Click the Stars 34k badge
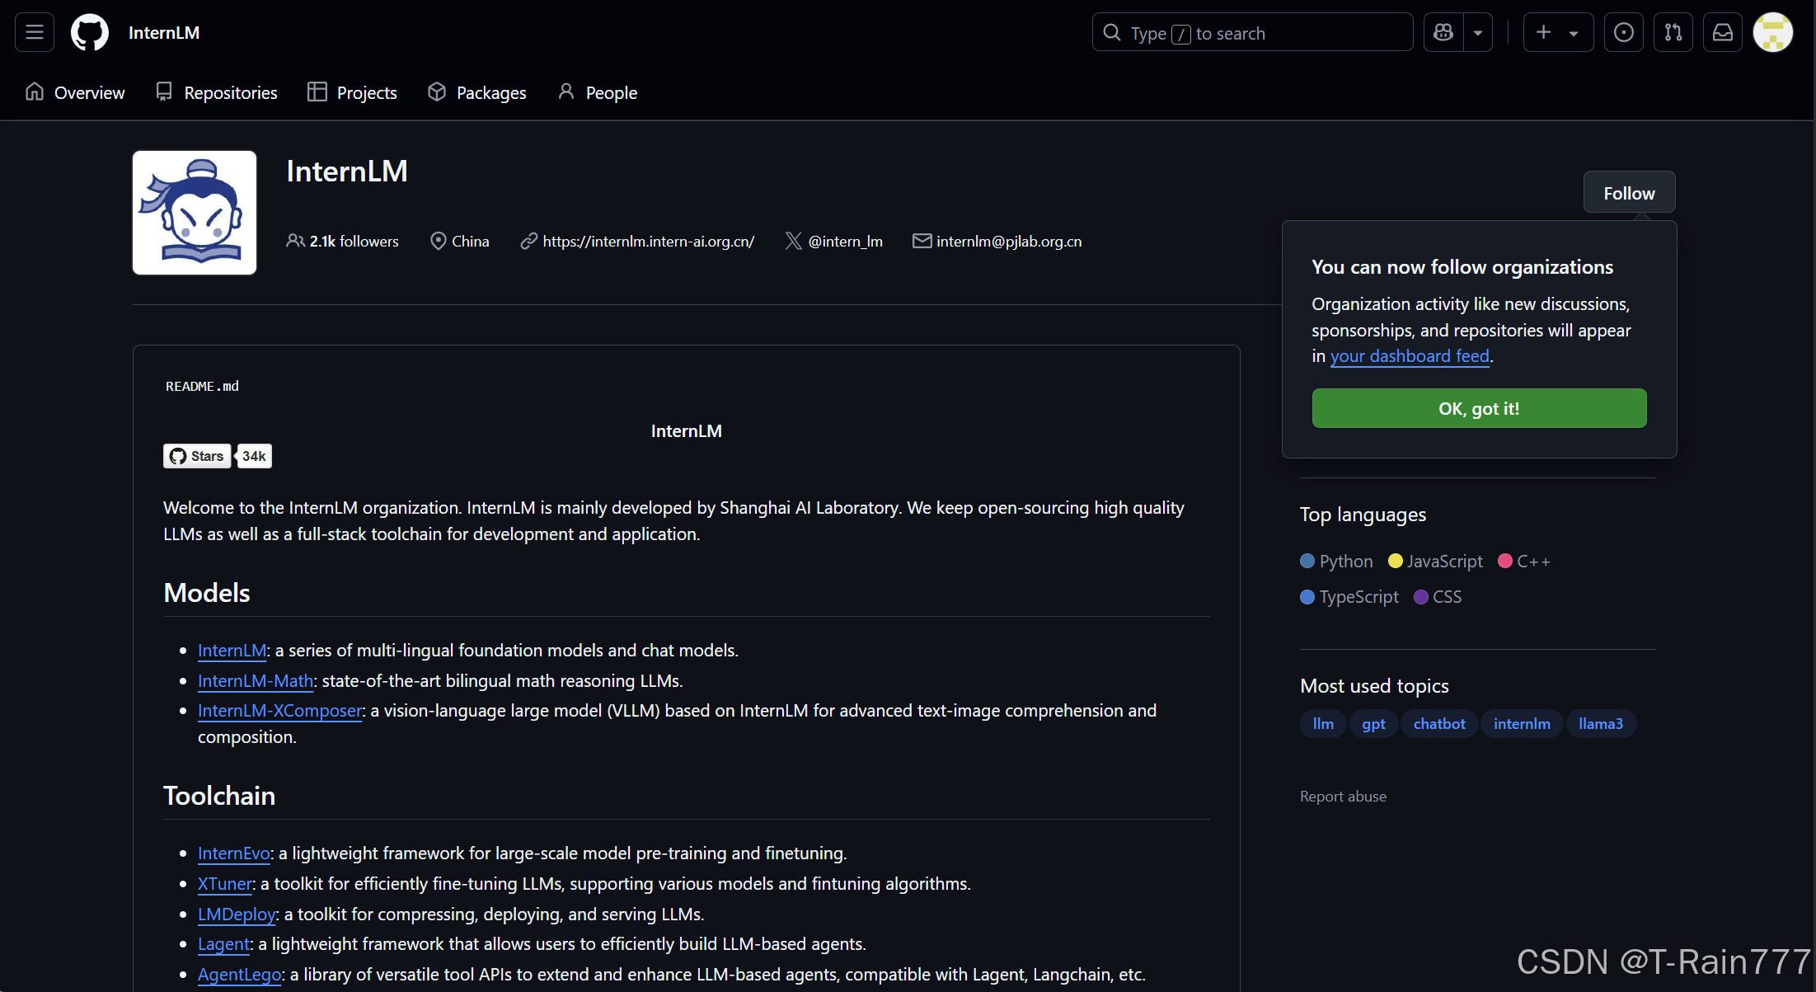The image size is (1816, 992). pyautogui.click(x=218, y=456)
